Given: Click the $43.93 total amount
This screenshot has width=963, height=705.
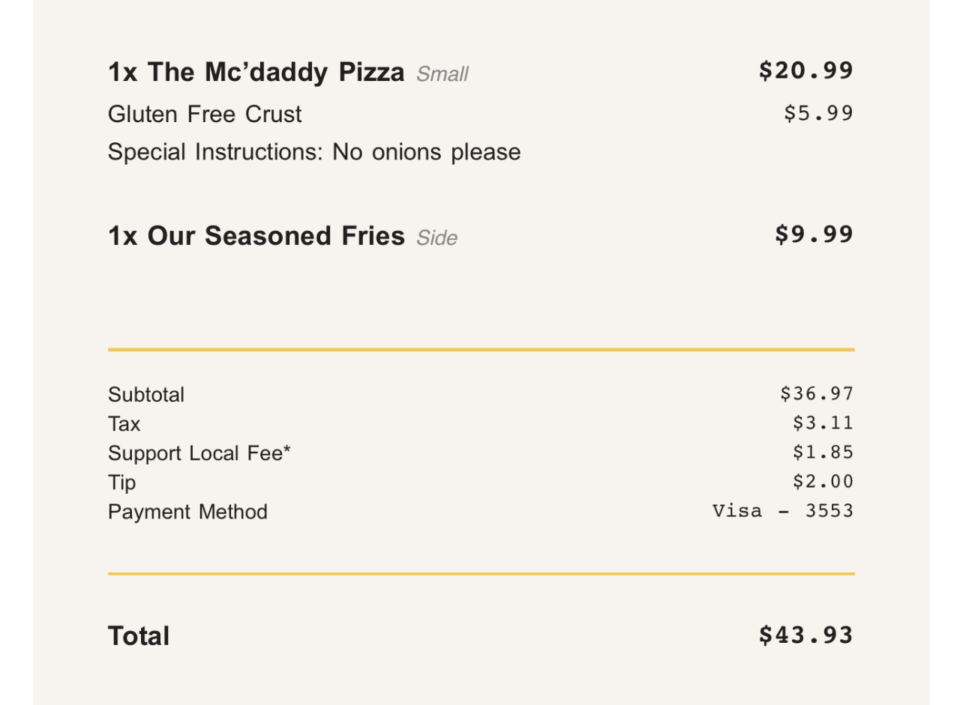Looking at the screenshot, I should tap(805, 635).
